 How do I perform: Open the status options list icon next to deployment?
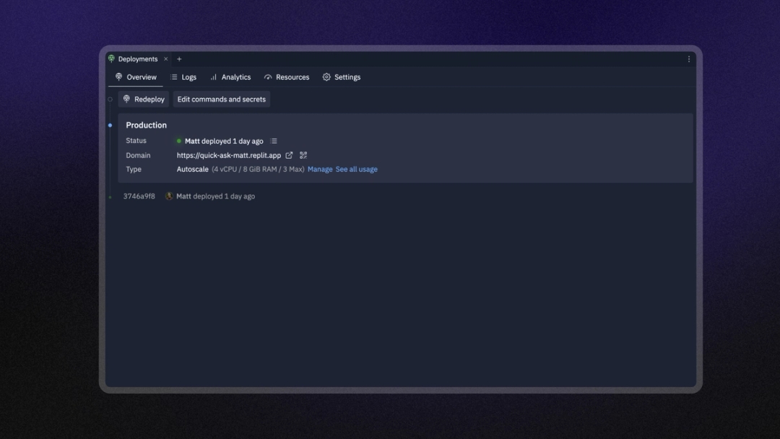pos(273,140)
